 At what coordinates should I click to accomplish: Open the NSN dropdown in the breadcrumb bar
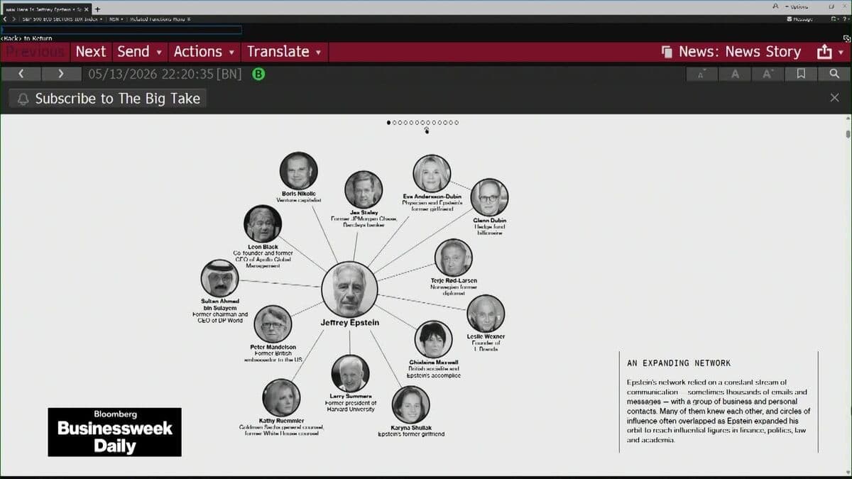click(x=116, y=19)
